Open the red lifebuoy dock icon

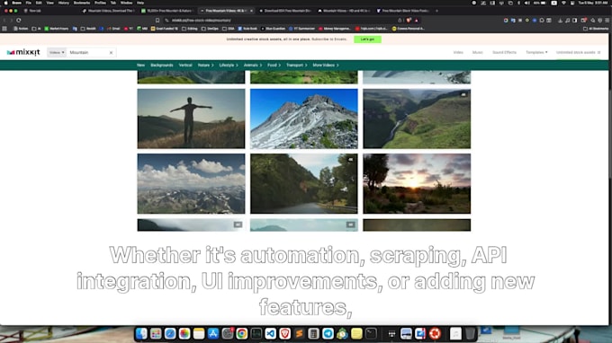pyautogui.click(x=435, y=334)
